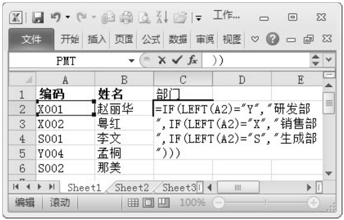Cancel the formula entry with the X
Image resolution: width=344 pixels, height=220 pixels.
click(x=162, y=60)
